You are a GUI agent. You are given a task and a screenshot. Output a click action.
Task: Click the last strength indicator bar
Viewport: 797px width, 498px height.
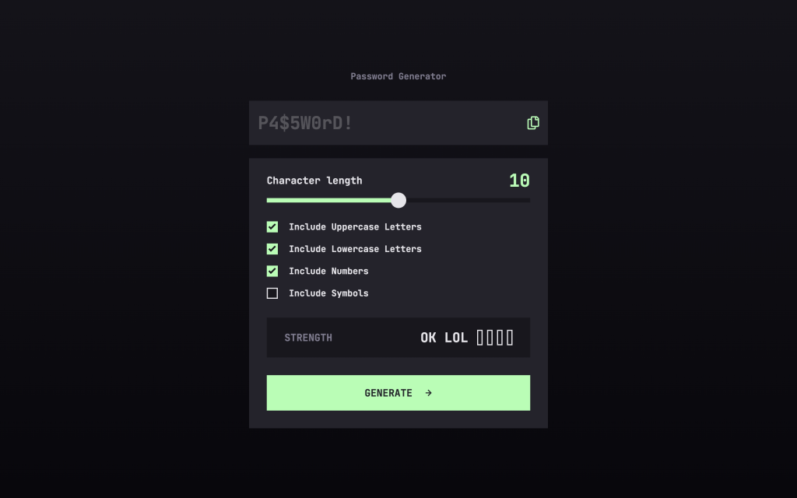[x=510, y=338]
